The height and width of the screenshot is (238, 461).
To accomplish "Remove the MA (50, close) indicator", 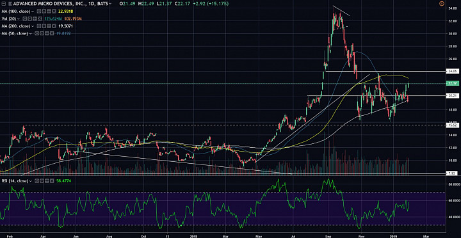I will pyautogui.click(x=52, y=33).
